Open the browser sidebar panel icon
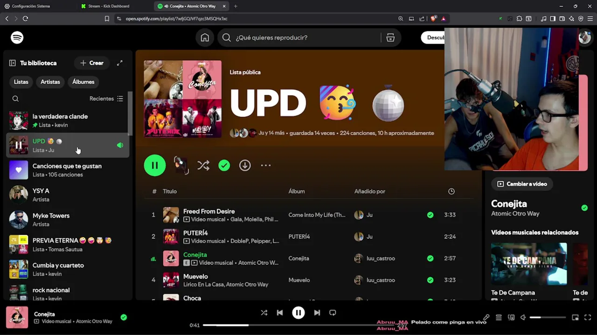The width and height of the screenshot is (597, 335). coord(553,19)
